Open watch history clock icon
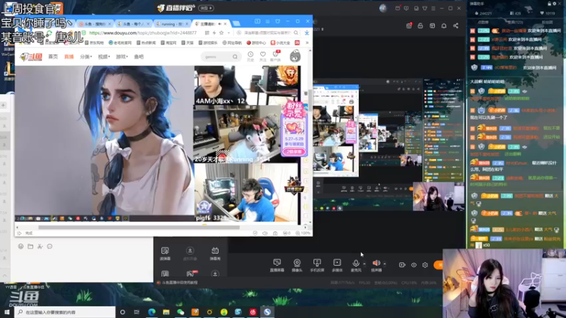The width and height of the screenshot is (566, 318). (250, 56)
